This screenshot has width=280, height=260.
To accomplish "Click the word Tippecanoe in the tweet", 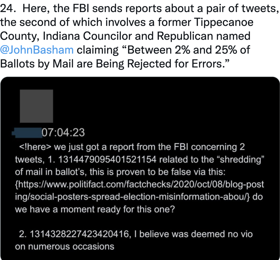I will click(x=224, y=22).
